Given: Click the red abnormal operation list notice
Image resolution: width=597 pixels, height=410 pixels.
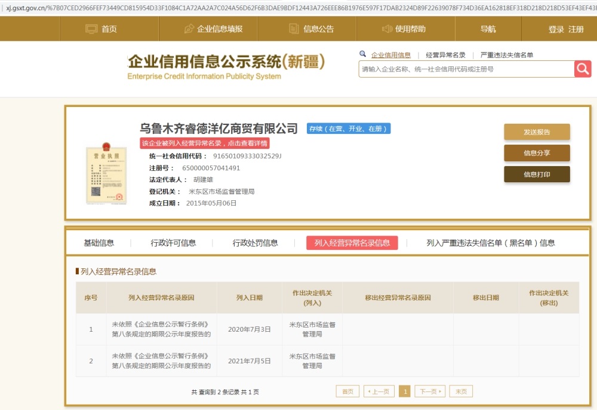Looking at the screenshot, I should 205,143.
